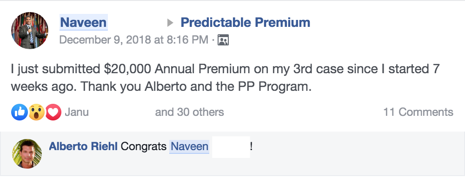Click the word Congrats in Alberto's comment
This screenshot has height=177, width=465.
click(144, 146)
